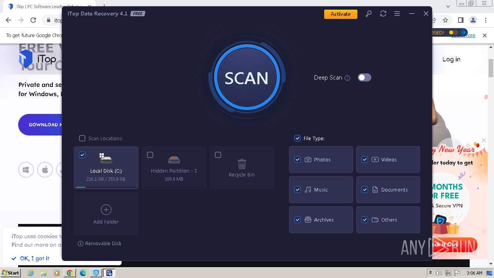This screenshot has width=494, height=278.
Task: Click Log in on iTop website
Action: [451, 59]
